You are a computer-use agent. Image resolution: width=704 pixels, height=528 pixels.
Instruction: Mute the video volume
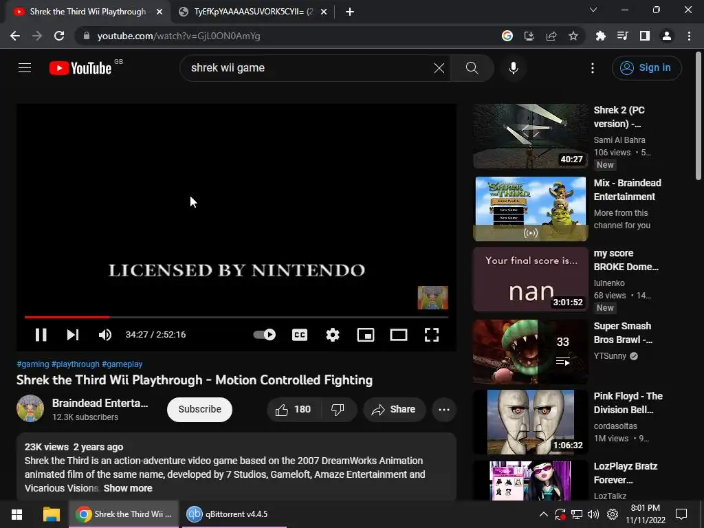click(x=104, y=335)
